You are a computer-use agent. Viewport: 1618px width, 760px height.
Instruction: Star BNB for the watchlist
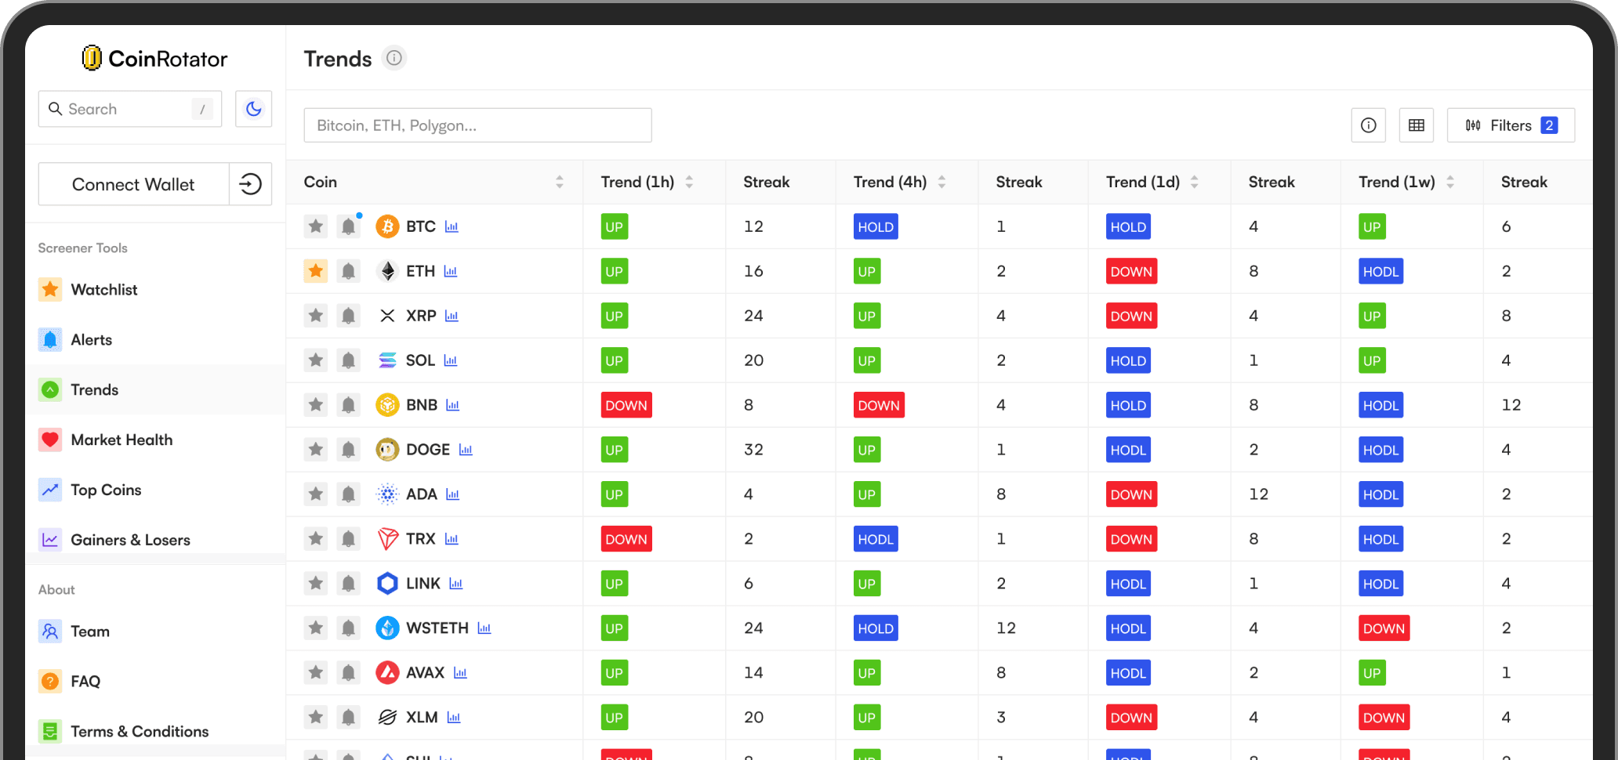tap(316, 405)
